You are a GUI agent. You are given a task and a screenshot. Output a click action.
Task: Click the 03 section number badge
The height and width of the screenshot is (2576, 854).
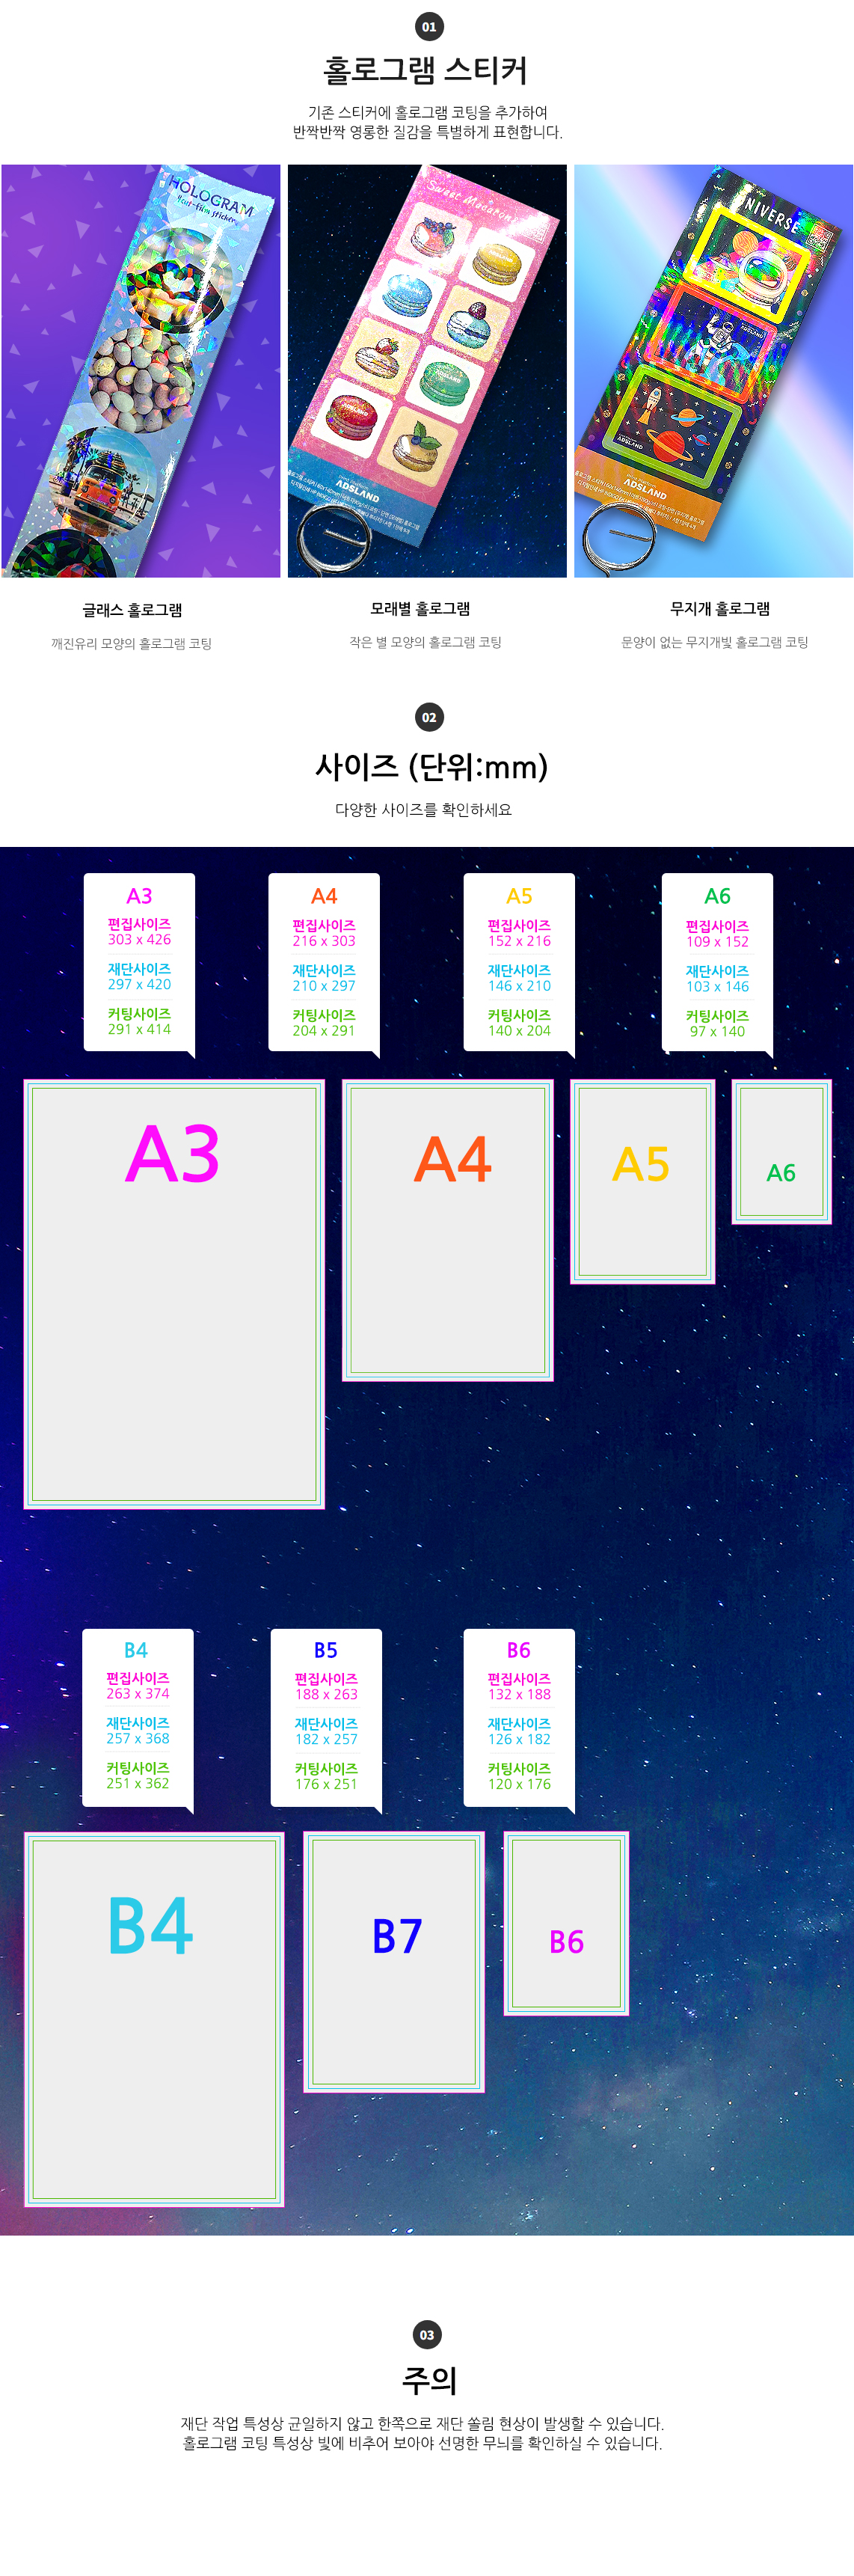click(427, 2335)
